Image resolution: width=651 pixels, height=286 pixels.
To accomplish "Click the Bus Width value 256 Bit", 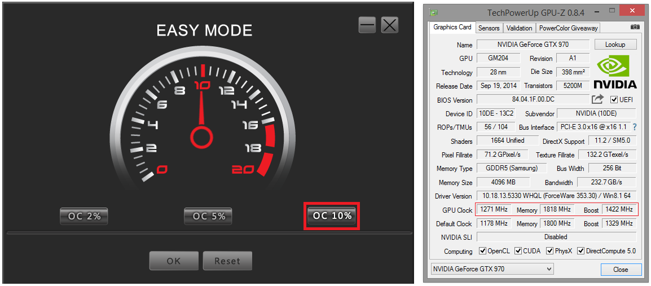I will coord(613,168).
